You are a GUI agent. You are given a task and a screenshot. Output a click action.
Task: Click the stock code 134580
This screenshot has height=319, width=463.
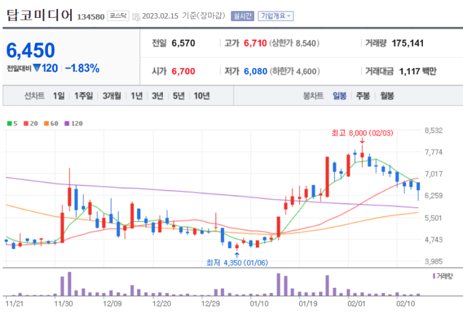91,17
